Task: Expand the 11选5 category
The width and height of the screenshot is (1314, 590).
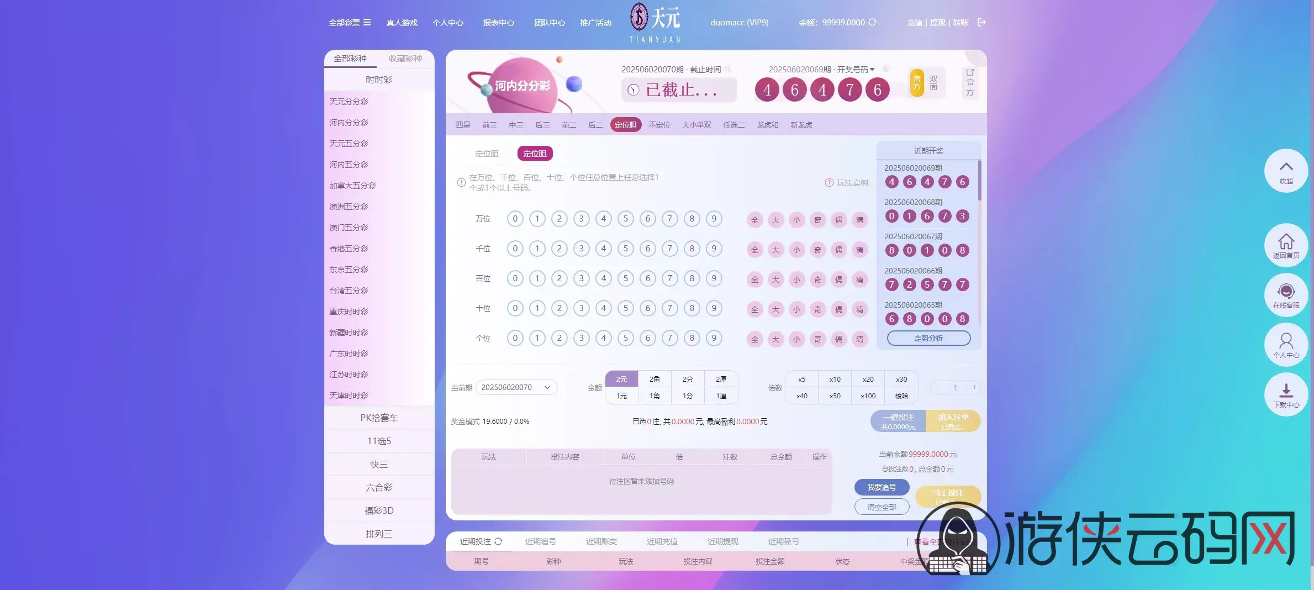Action: 379,441
